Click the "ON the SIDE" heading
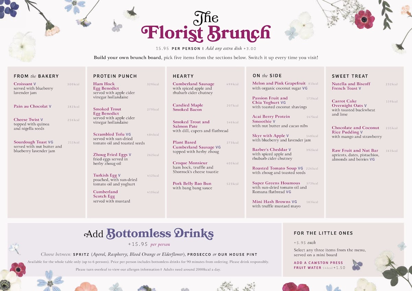 point(267,76)
